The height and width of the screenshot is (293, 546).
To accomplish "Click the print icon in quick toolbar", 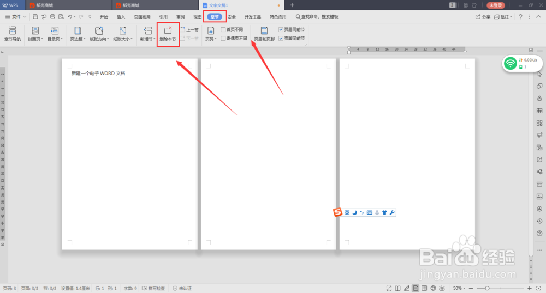I will [52, 17].
